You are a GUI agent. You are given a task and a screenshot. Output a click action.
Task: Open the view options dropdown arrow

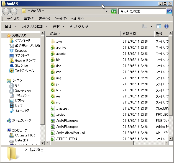pyautogui.click(x=151, y=26)
